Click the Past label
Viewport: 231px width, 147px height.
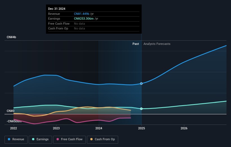coord(136,44)
